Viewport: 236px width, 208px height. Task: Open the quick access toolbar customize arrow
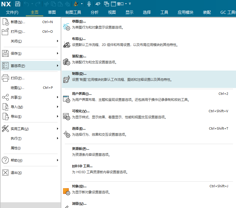(x=130, y=4)
